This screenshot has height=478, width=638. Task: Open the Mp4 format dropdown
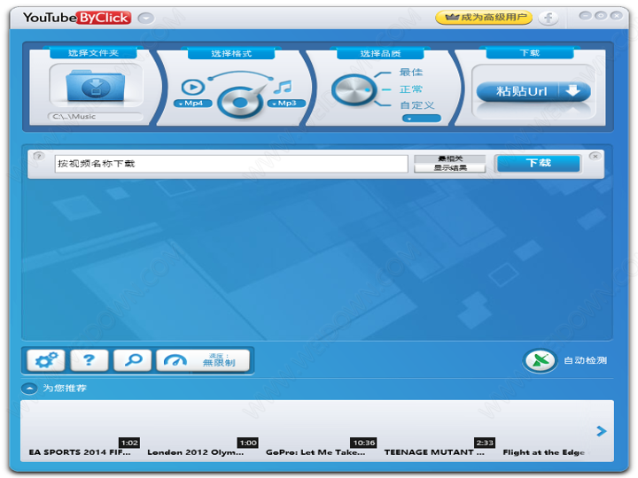point(193,104)
